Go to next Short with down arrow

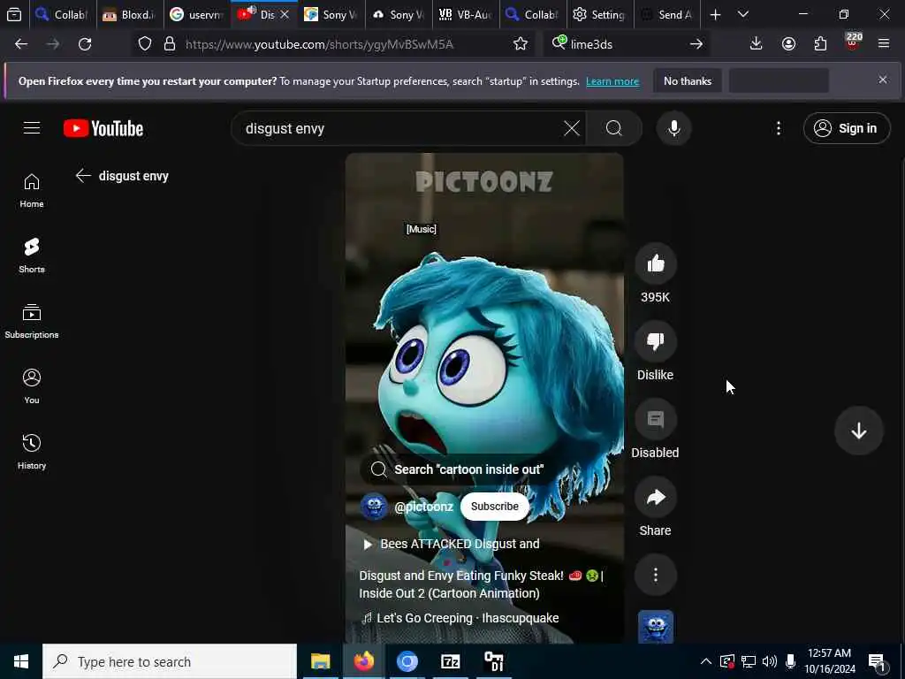coord(859,431)
